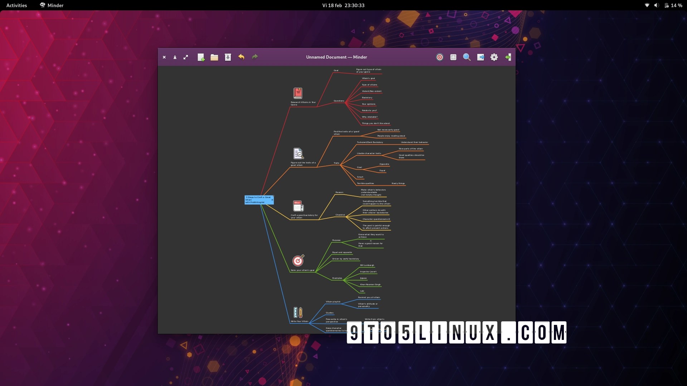
Task: Open the Activities overview
Action: point(16,5)
